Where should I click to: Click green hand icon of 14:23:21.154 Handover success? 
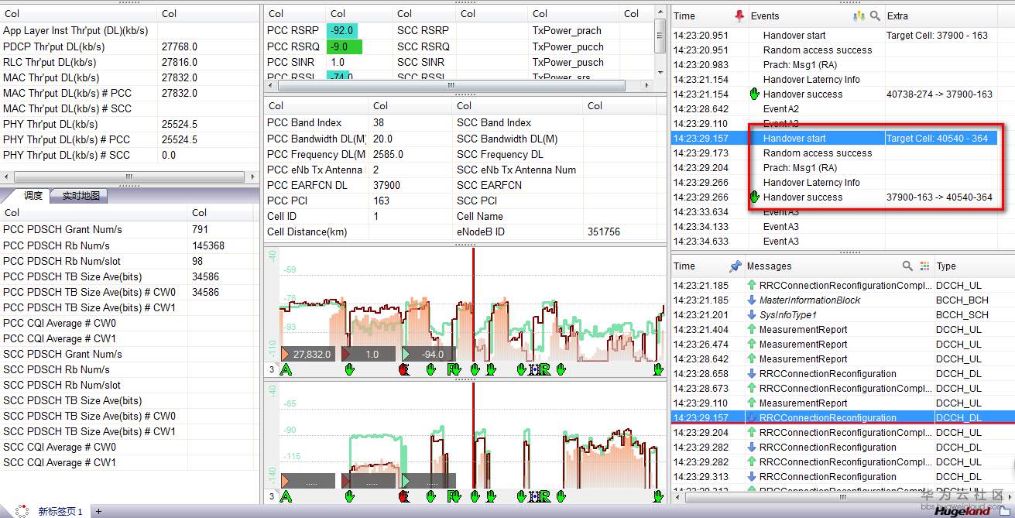point(755,94)
